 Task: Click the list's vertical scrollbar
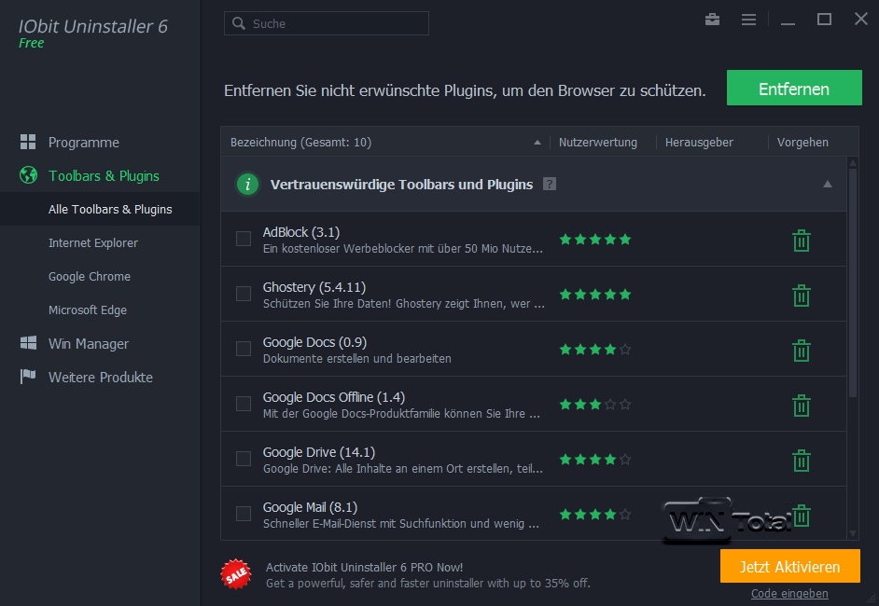(x=852, y=280)
